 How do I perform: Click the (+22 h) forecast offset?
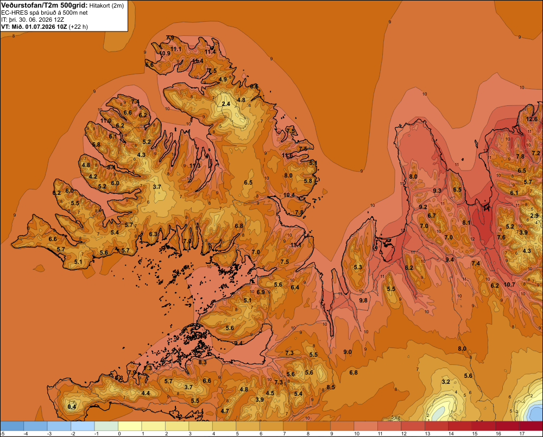pos(78,27)
